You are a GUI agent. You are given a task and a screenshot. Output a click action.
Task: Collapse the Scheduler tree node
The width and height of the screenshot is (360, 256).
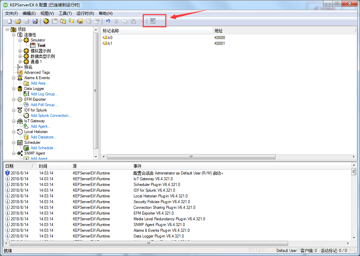pos(14,142)
